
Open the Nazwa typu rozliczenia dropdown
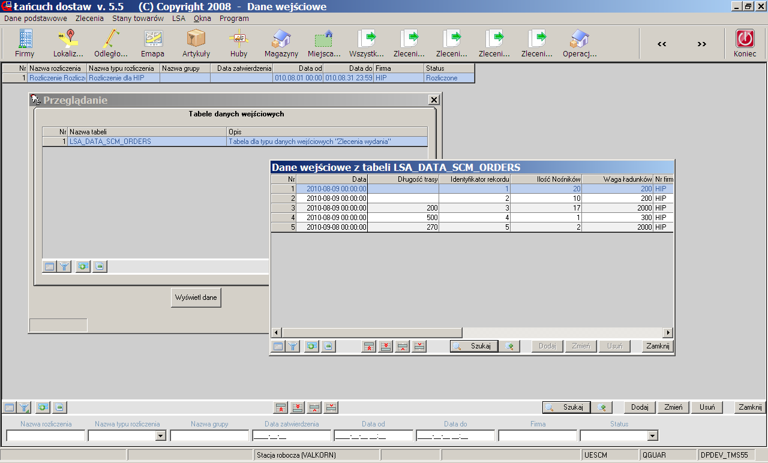pyautogui.click(x=160, y=436)
